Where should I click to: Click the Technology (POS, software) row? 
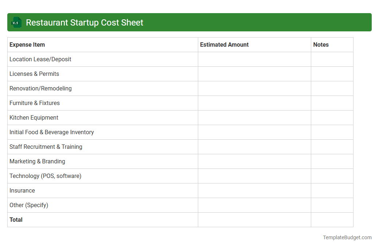point(45,176)
